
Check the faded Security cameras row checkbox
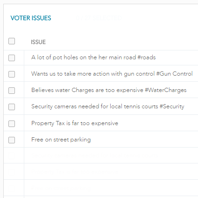(12, 156)
